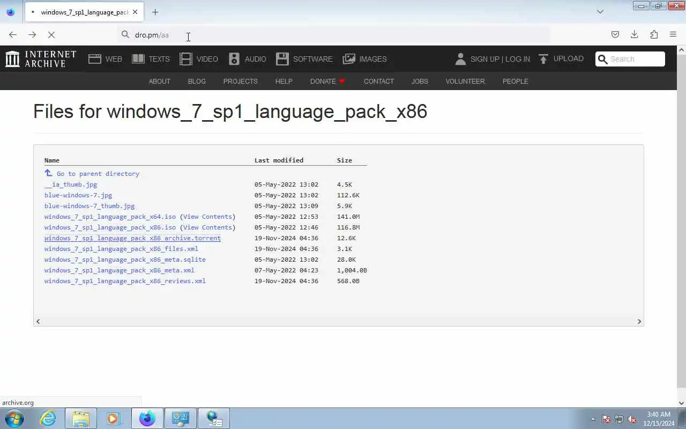The image size is (686, 429).
Task: Click the file list right scroll arrow
Action: click(x=639, y=321)
